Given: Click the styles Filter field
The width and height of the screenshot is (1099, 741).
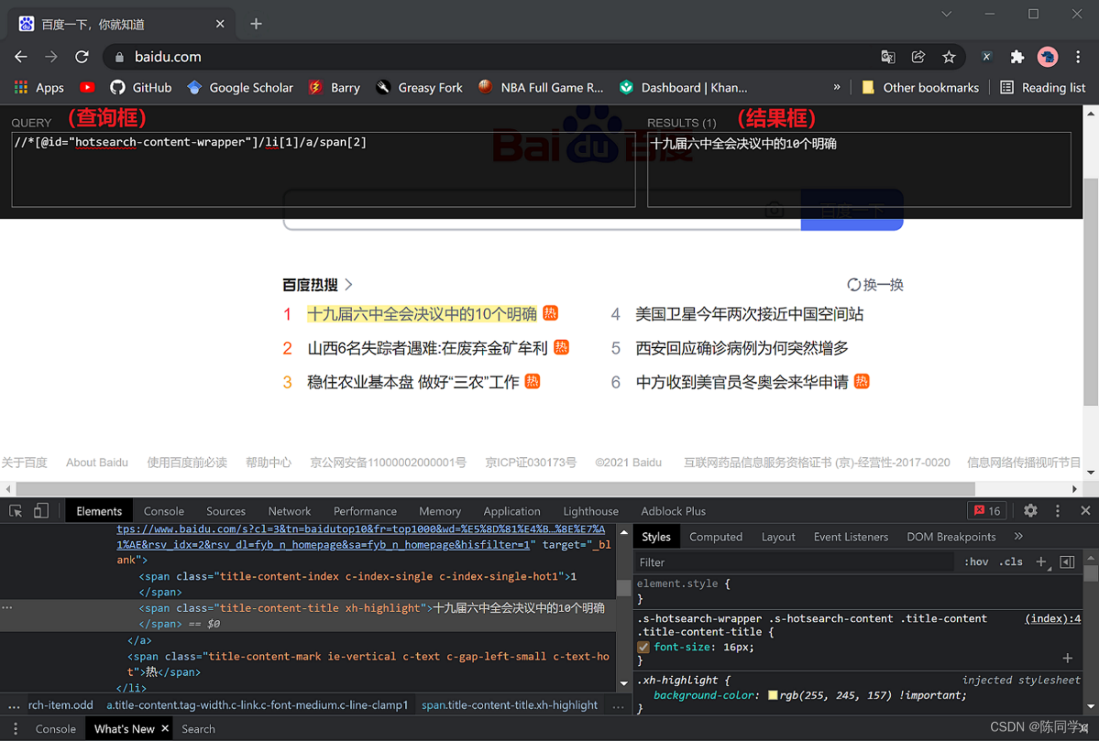Looking at the screenshot, I should (x=793, y=562).
